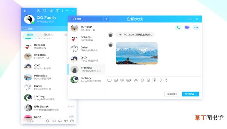The image size is (227, 129).
Task: Open the main menu hamburger icon at bottom
Action: pyautogui.click(x=26, y=121)
